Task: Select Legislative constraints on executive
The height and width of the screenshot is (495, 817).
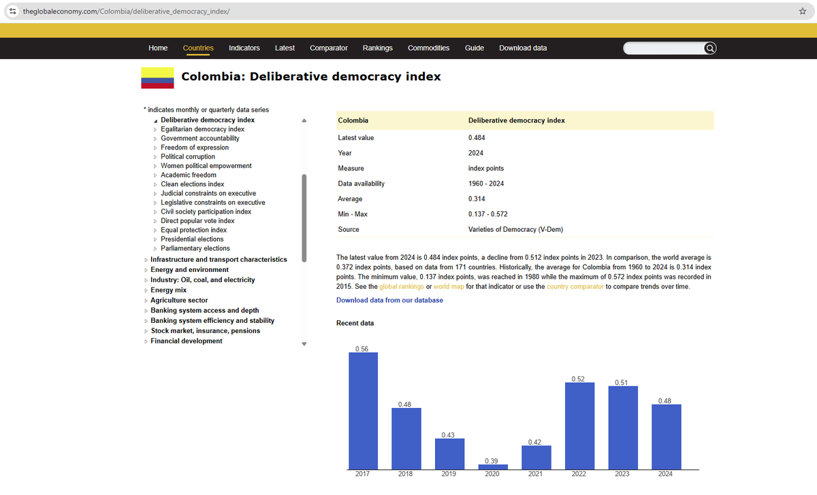Action: 213,203
